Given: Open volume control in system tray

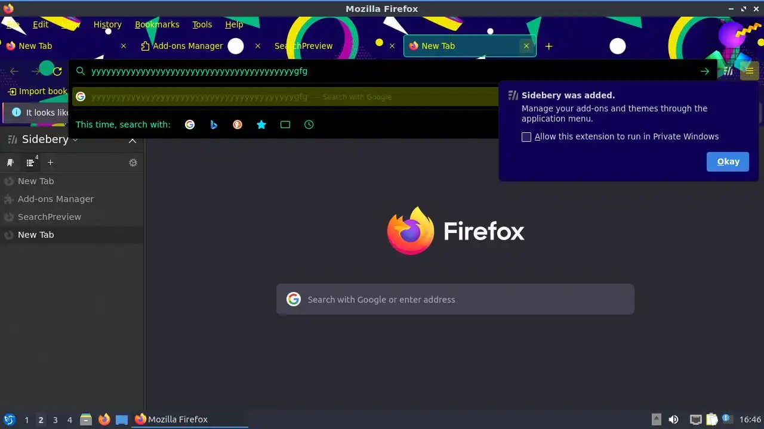Looking at the screenshot, I should point(673,419).
